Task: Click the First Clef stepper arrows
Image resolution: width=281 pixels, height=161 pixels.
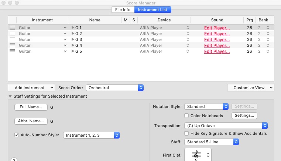Action: pyautogui.click(x=208, y=155)
